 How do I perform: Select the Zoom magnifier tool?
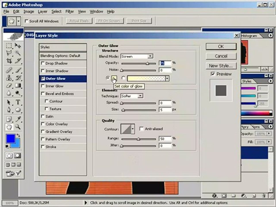[18, 127]
